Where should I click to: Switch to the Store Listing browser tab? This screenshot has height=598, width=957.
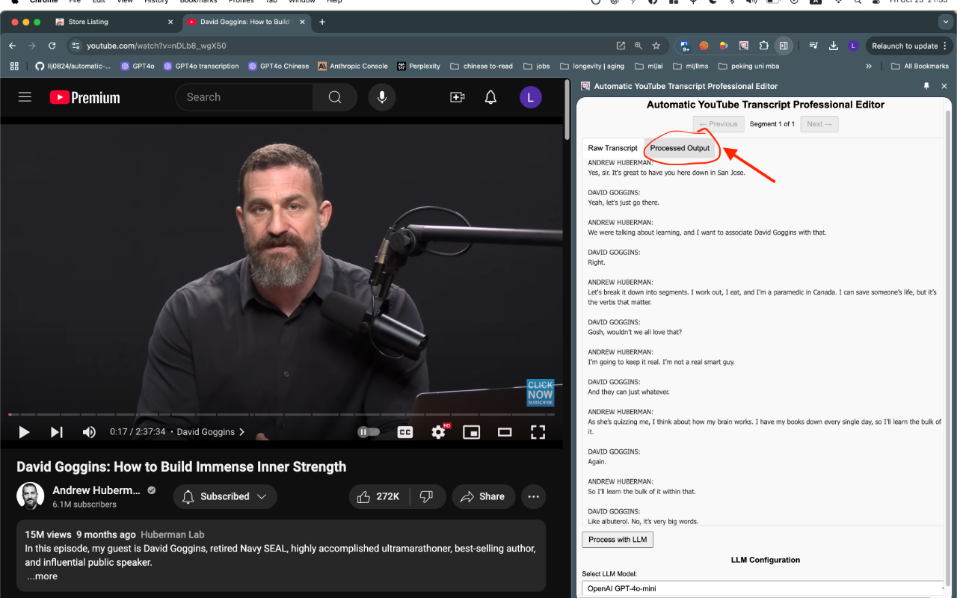pyautogui.click(x=88, y=22)
